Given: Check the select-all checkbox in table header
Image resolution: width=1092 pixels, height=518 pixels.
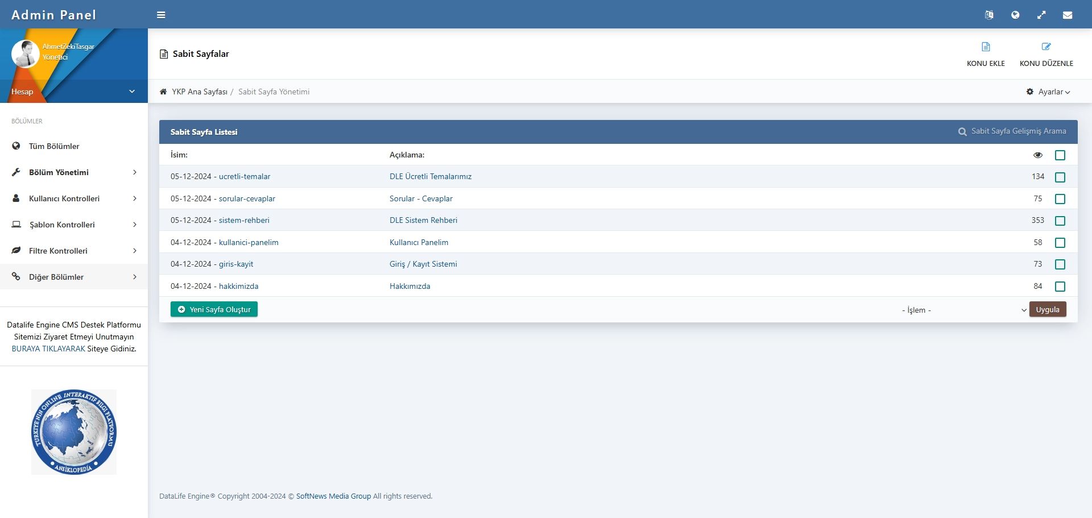Looking at the screenshot, I should coord(1060,155).
